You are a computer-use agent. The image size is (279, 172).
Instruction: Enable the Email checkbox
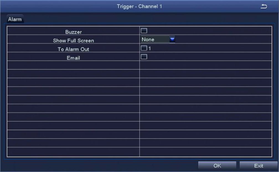[144, 57]
